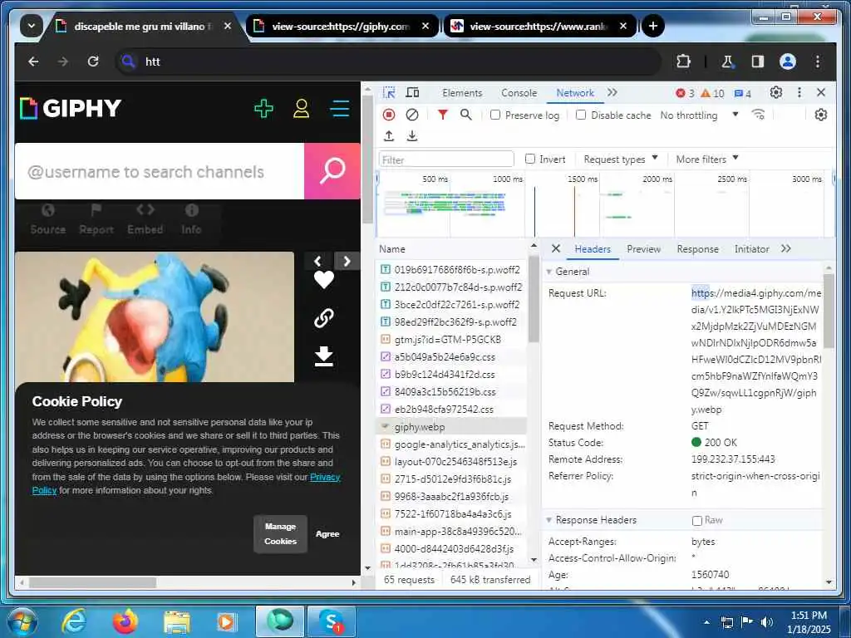This screenshot has width=851, height=638.
Task: Click the errors count badge showing 3
Action: 685,93
